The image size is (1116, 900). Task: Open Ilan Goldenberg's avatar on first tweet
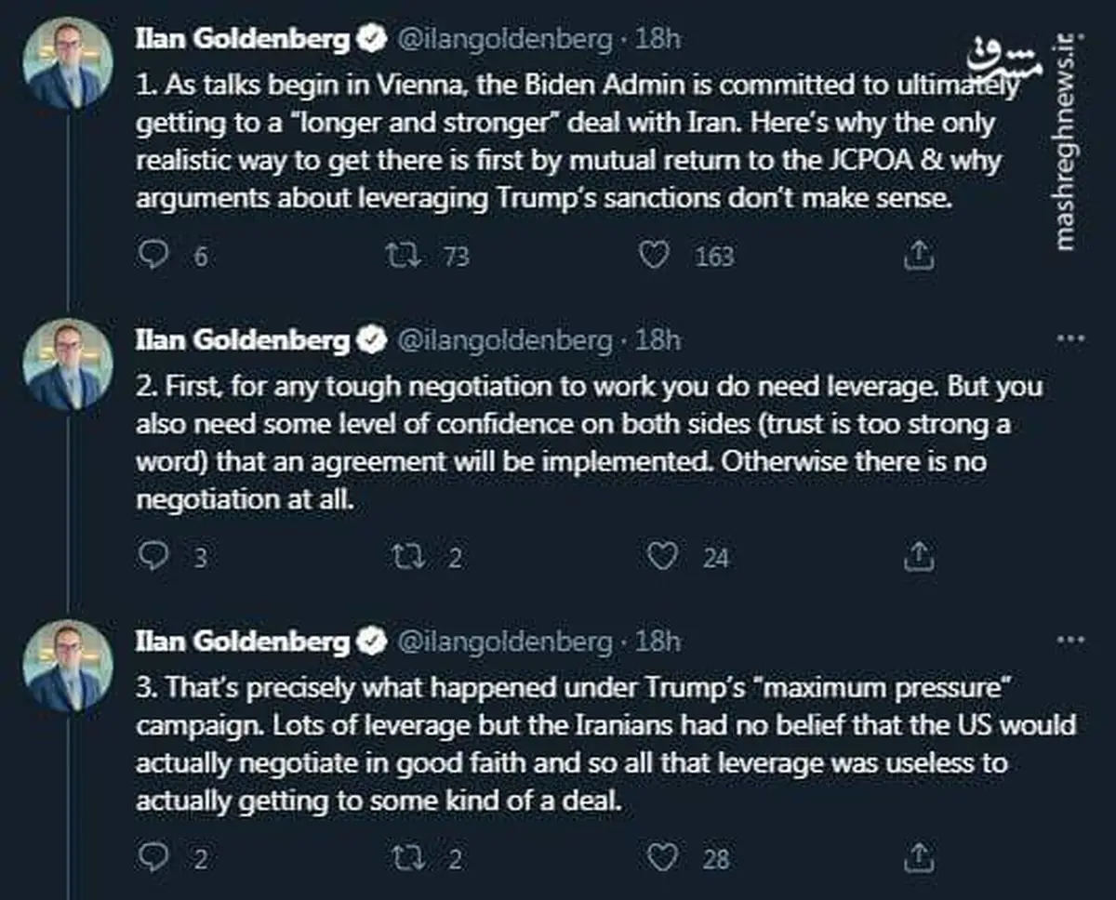(x=67, y=65)
